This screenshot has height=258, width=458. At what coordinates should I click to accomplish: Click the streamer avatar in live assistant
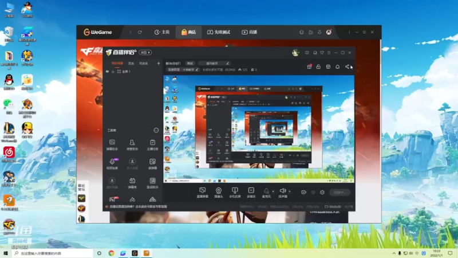pos(295,53)
